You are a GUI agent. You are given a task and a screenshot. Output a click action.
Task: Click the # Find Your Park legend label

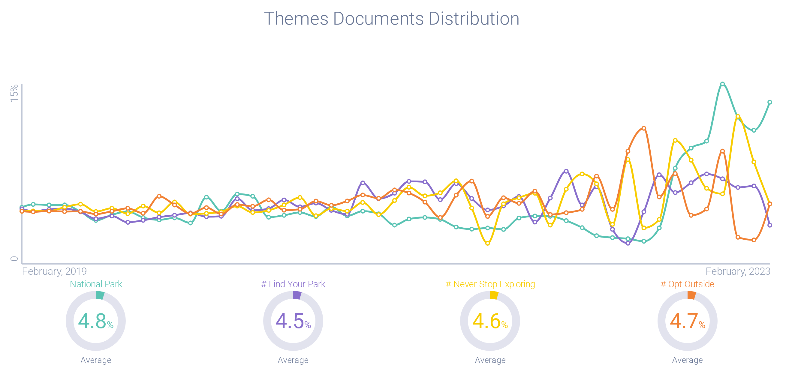(x=293, y=284)
